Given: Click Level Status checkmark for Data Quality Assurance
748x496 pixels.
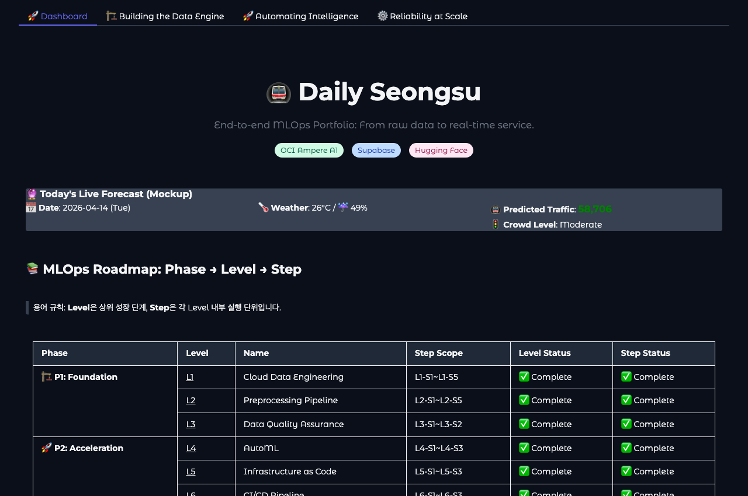Looking at the screenshot, I should [x=524, y=424].
